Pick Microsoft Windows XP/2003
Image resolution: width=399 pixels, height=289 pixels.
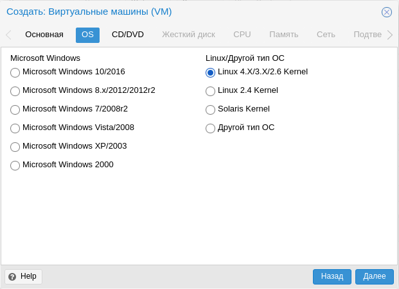(x=15, y=147)
